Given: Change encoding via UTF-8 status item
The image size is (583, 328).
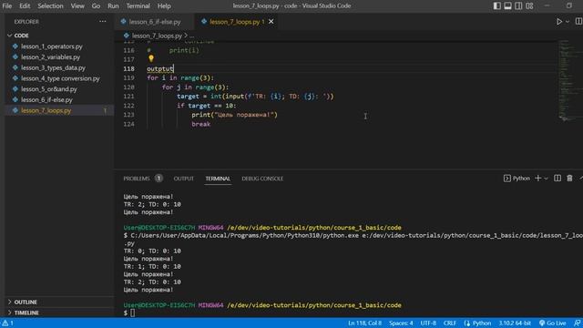Looking at the screenshot, I should click(x=428, y=323).
